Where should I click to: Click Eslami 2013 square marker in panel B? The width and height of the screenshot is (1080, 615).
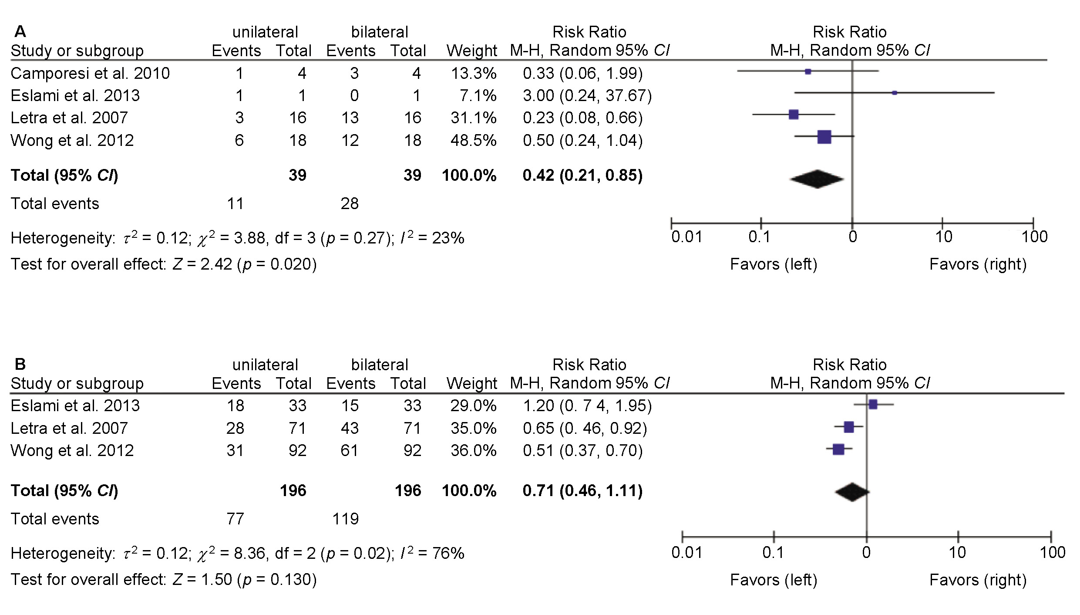[873, 405]
